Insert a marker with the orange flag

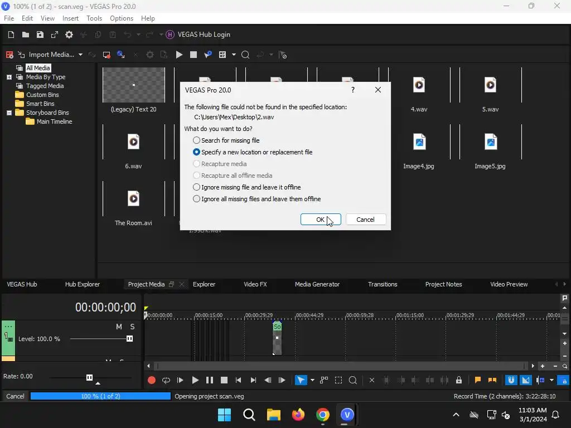click(478, 380)
